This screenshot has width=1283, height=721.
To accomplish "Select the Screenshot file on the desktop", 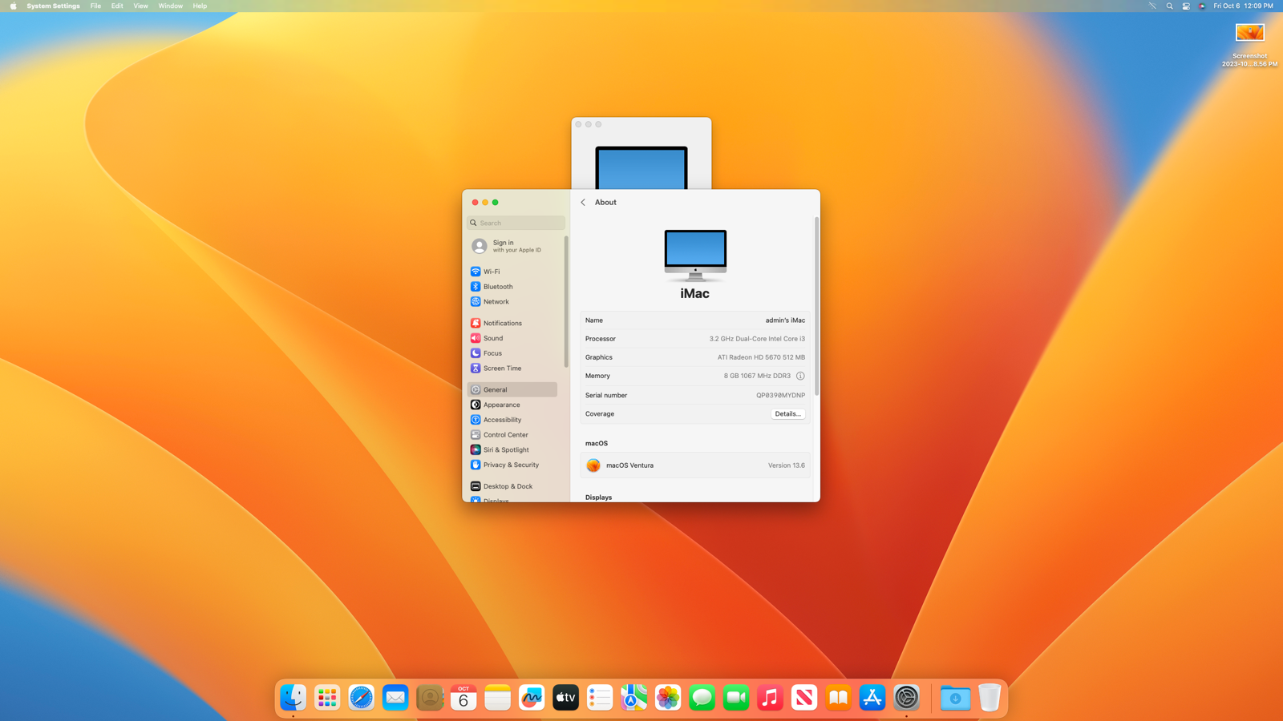I will point(1250,44).
